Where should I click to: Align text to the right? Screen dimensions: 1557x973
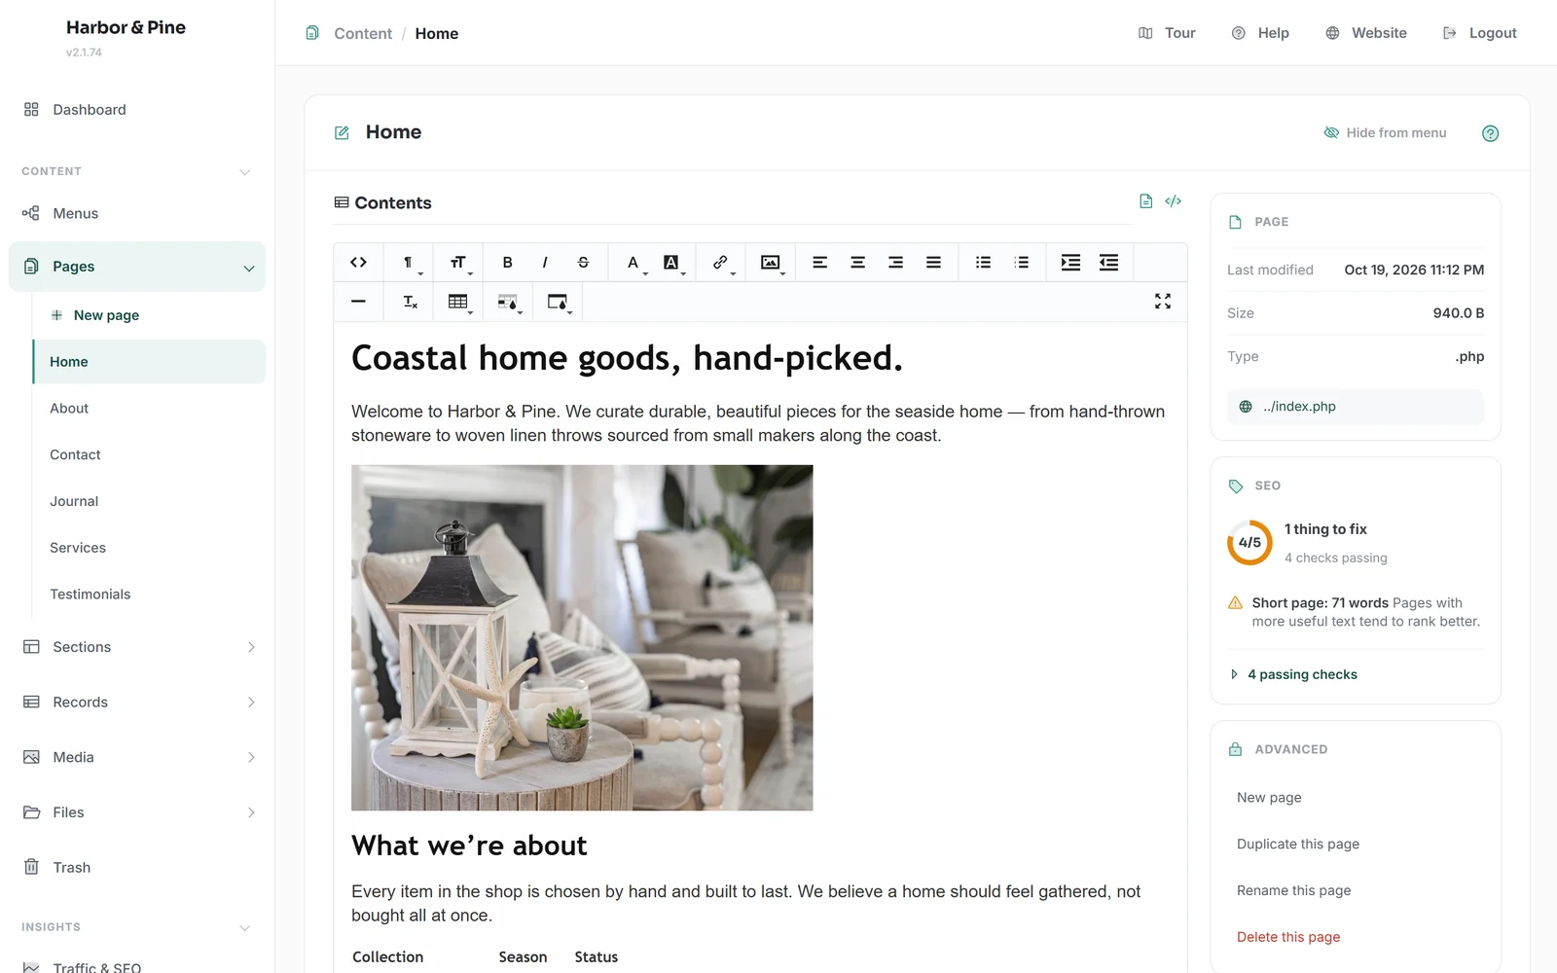[895, 262]
